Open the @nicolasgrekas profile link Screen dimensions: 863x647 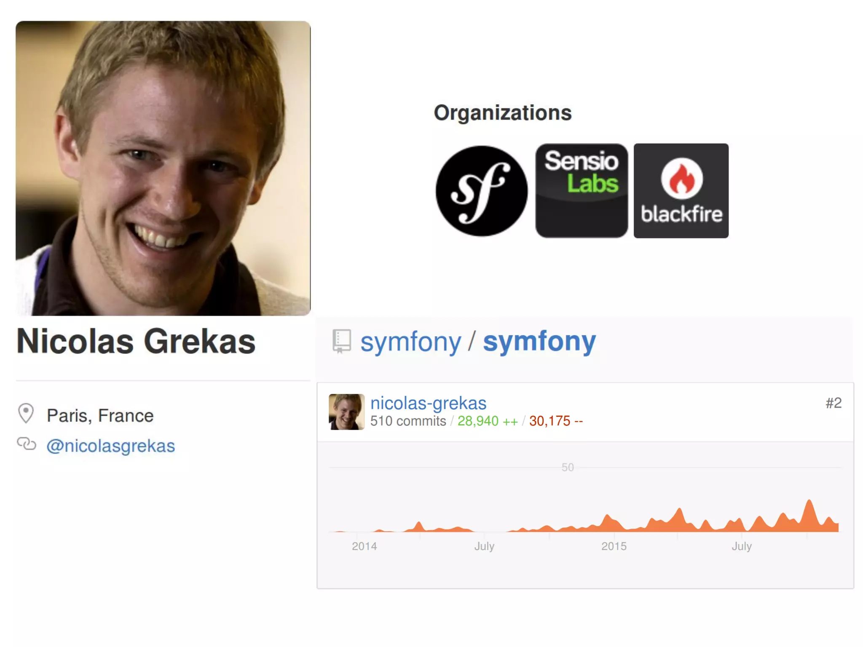tap(110, 446)
